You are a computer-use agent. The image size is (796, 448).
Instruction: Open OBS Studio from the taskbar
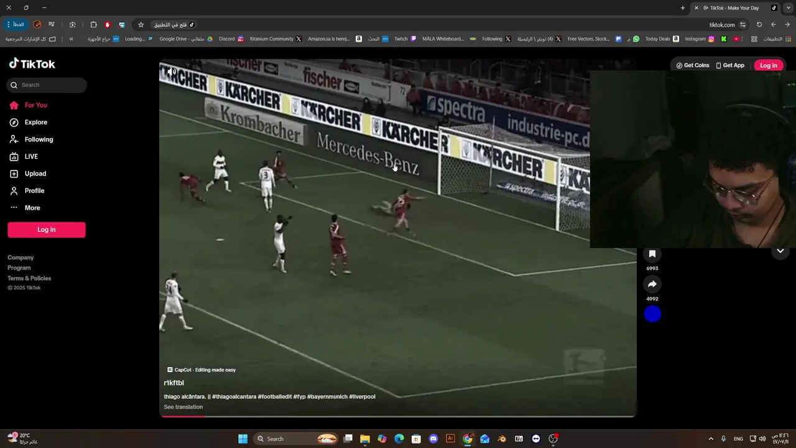(x=553, y=439)
